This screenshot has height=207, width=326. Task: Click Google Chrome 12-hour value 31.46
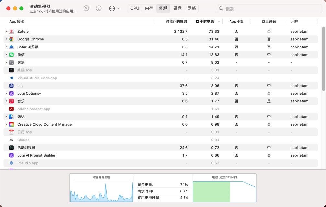pyautogui.click(x=214, y=39)
